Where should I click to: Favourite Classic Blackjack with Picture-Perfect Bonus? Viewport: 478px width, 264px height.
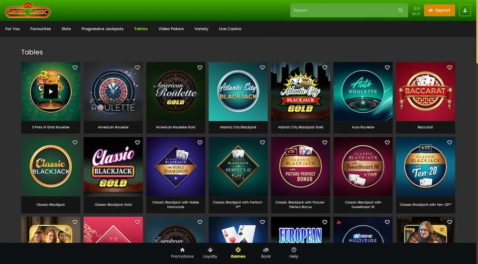(325, 143)
